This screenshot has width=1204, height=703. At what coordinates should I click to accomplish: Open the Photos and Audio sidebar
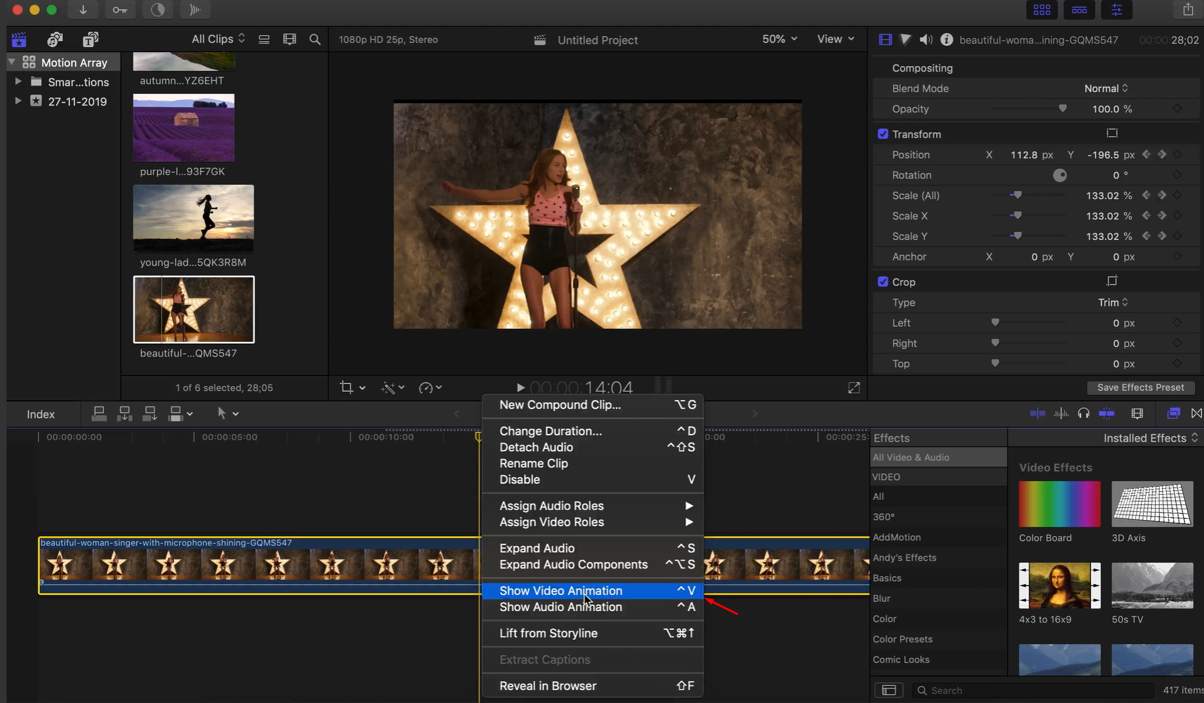[55, 39]
